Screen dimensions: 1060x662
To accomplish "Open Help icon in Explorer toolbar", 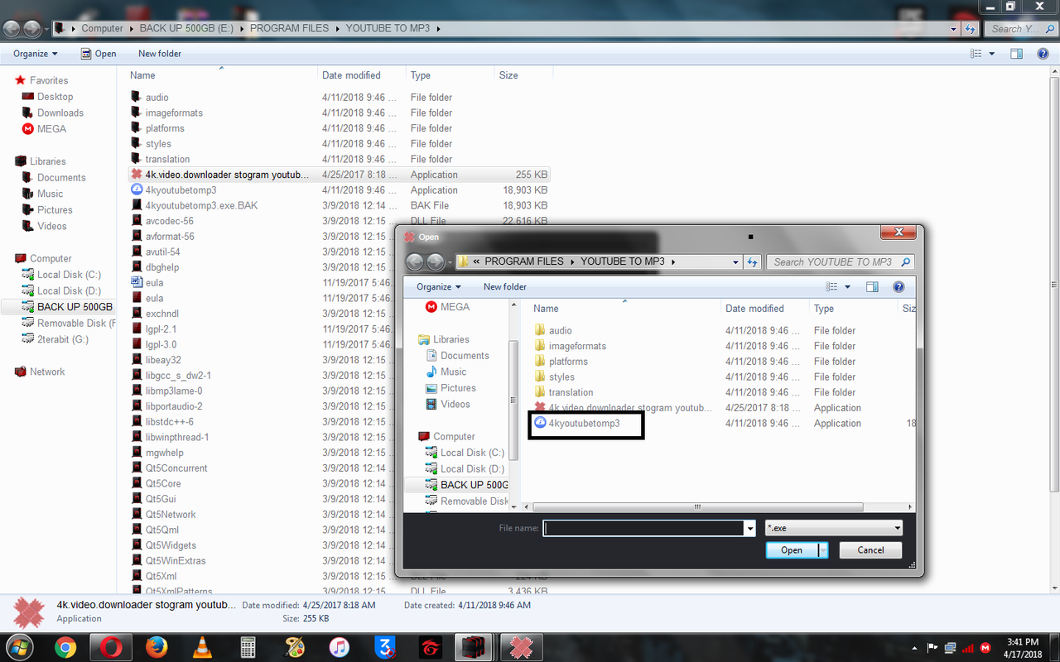I will click(x=1043, y=54).
